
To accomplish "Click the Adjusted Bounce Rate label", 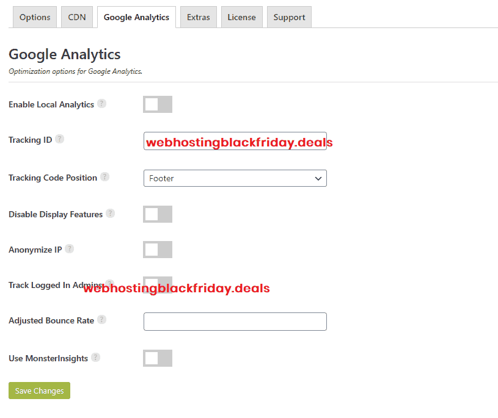I will click(51, 320).
